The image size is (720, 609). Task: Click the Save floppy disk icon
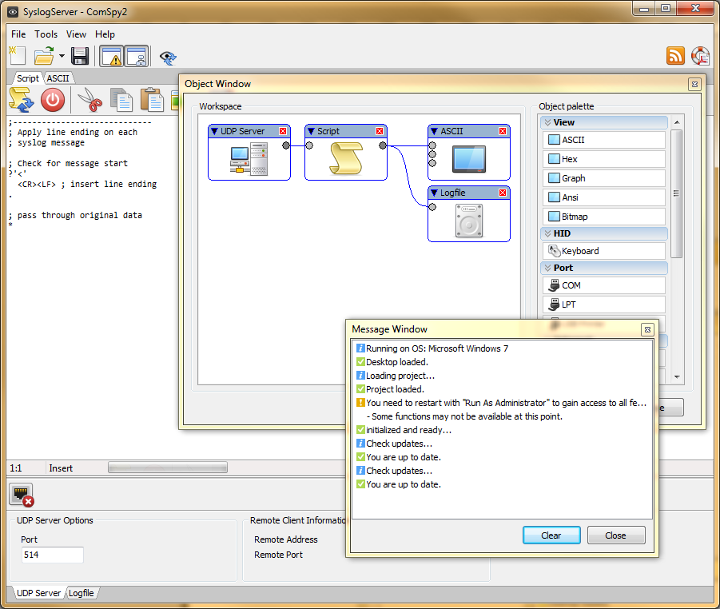[x=80, y=56]
